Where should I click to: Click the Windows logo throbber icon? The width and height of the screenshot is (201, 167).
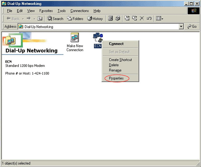point(194,11)
